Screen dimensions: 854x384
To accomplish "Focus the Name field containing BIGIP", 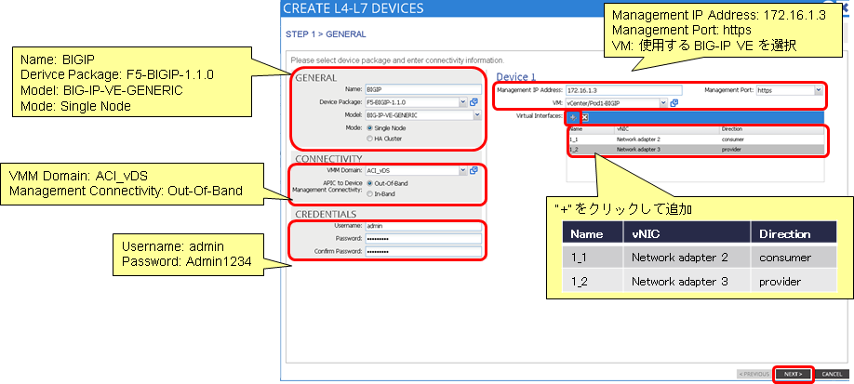I will (423, 89).
